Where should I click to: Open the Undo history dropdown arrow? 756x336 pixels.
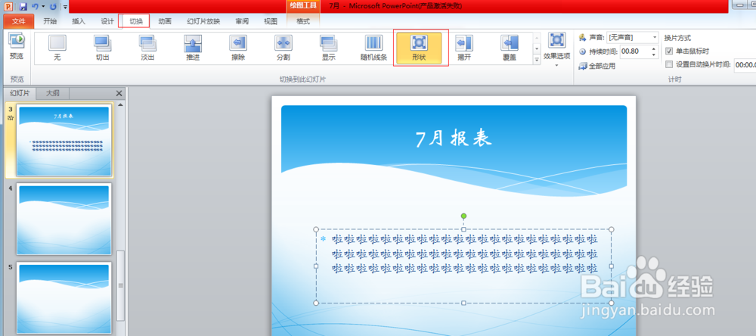click(x=43, y=7)
